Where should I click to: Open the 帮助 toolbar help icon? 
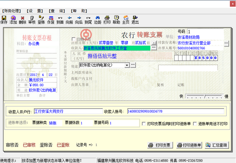pos(116,20)
